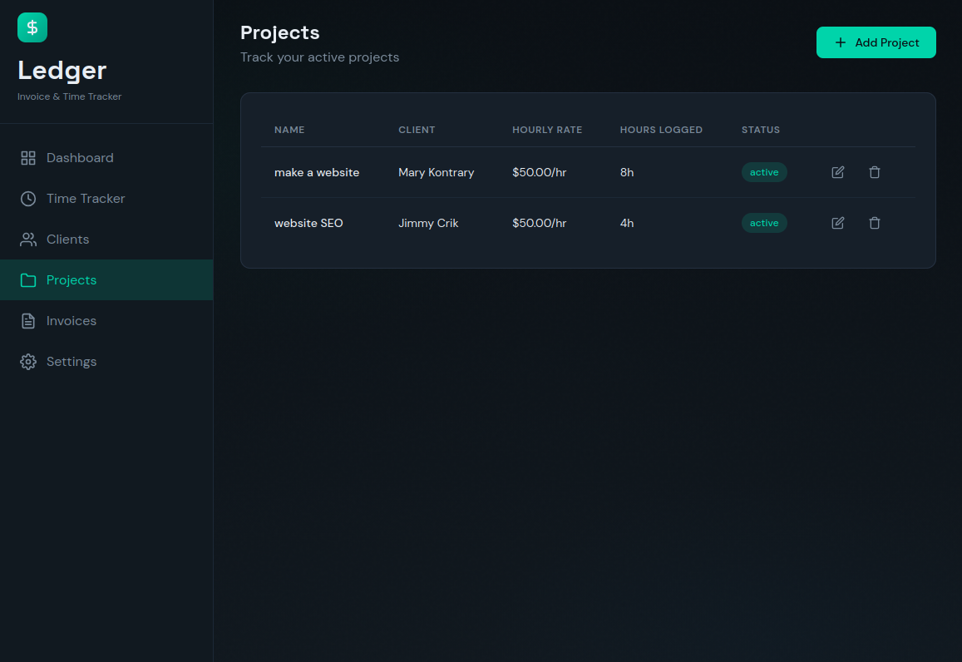Click the hourly rate for 'website SEO'
Screen dimensions: 962x662
[540, 224]
